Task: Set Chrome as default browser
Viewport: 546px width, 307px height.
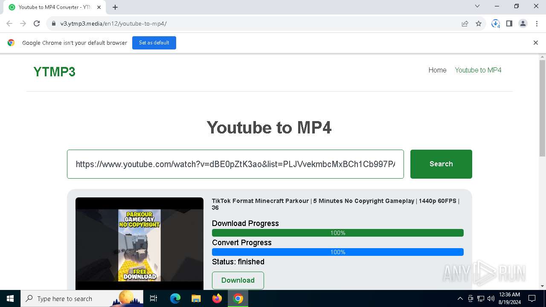Action: point(154,43)
